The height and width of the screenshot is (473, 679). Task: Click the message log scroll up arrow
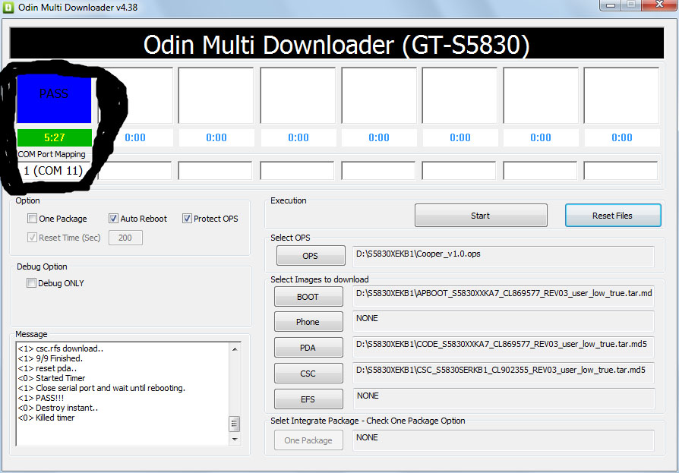coord(234,348)
